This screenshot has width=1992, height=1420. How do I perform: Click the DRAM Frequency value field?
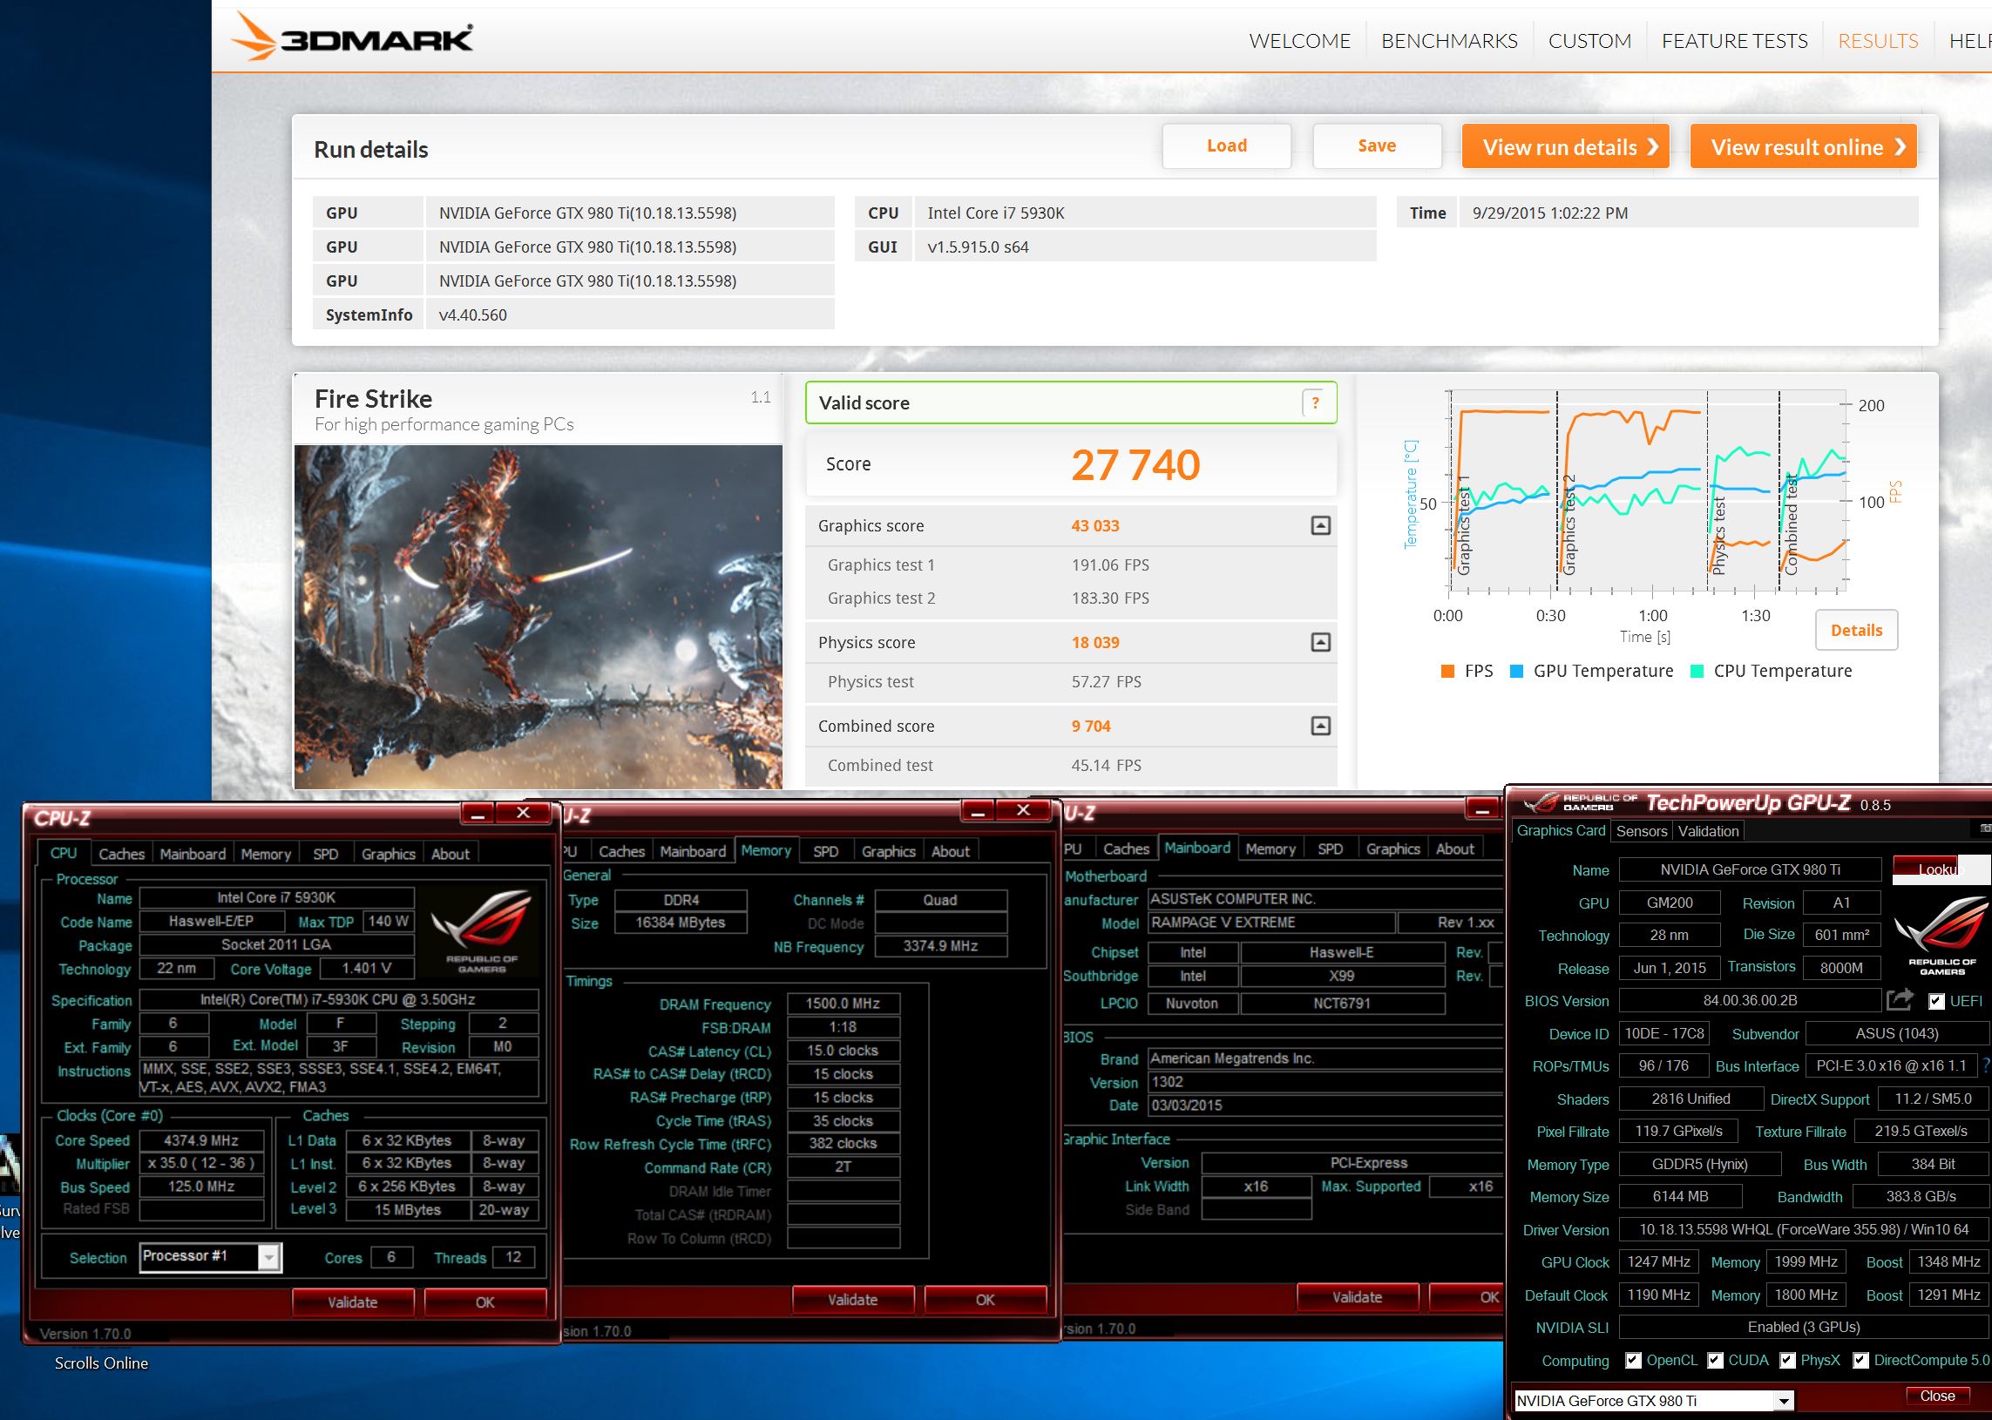[x=843, y=1004]
